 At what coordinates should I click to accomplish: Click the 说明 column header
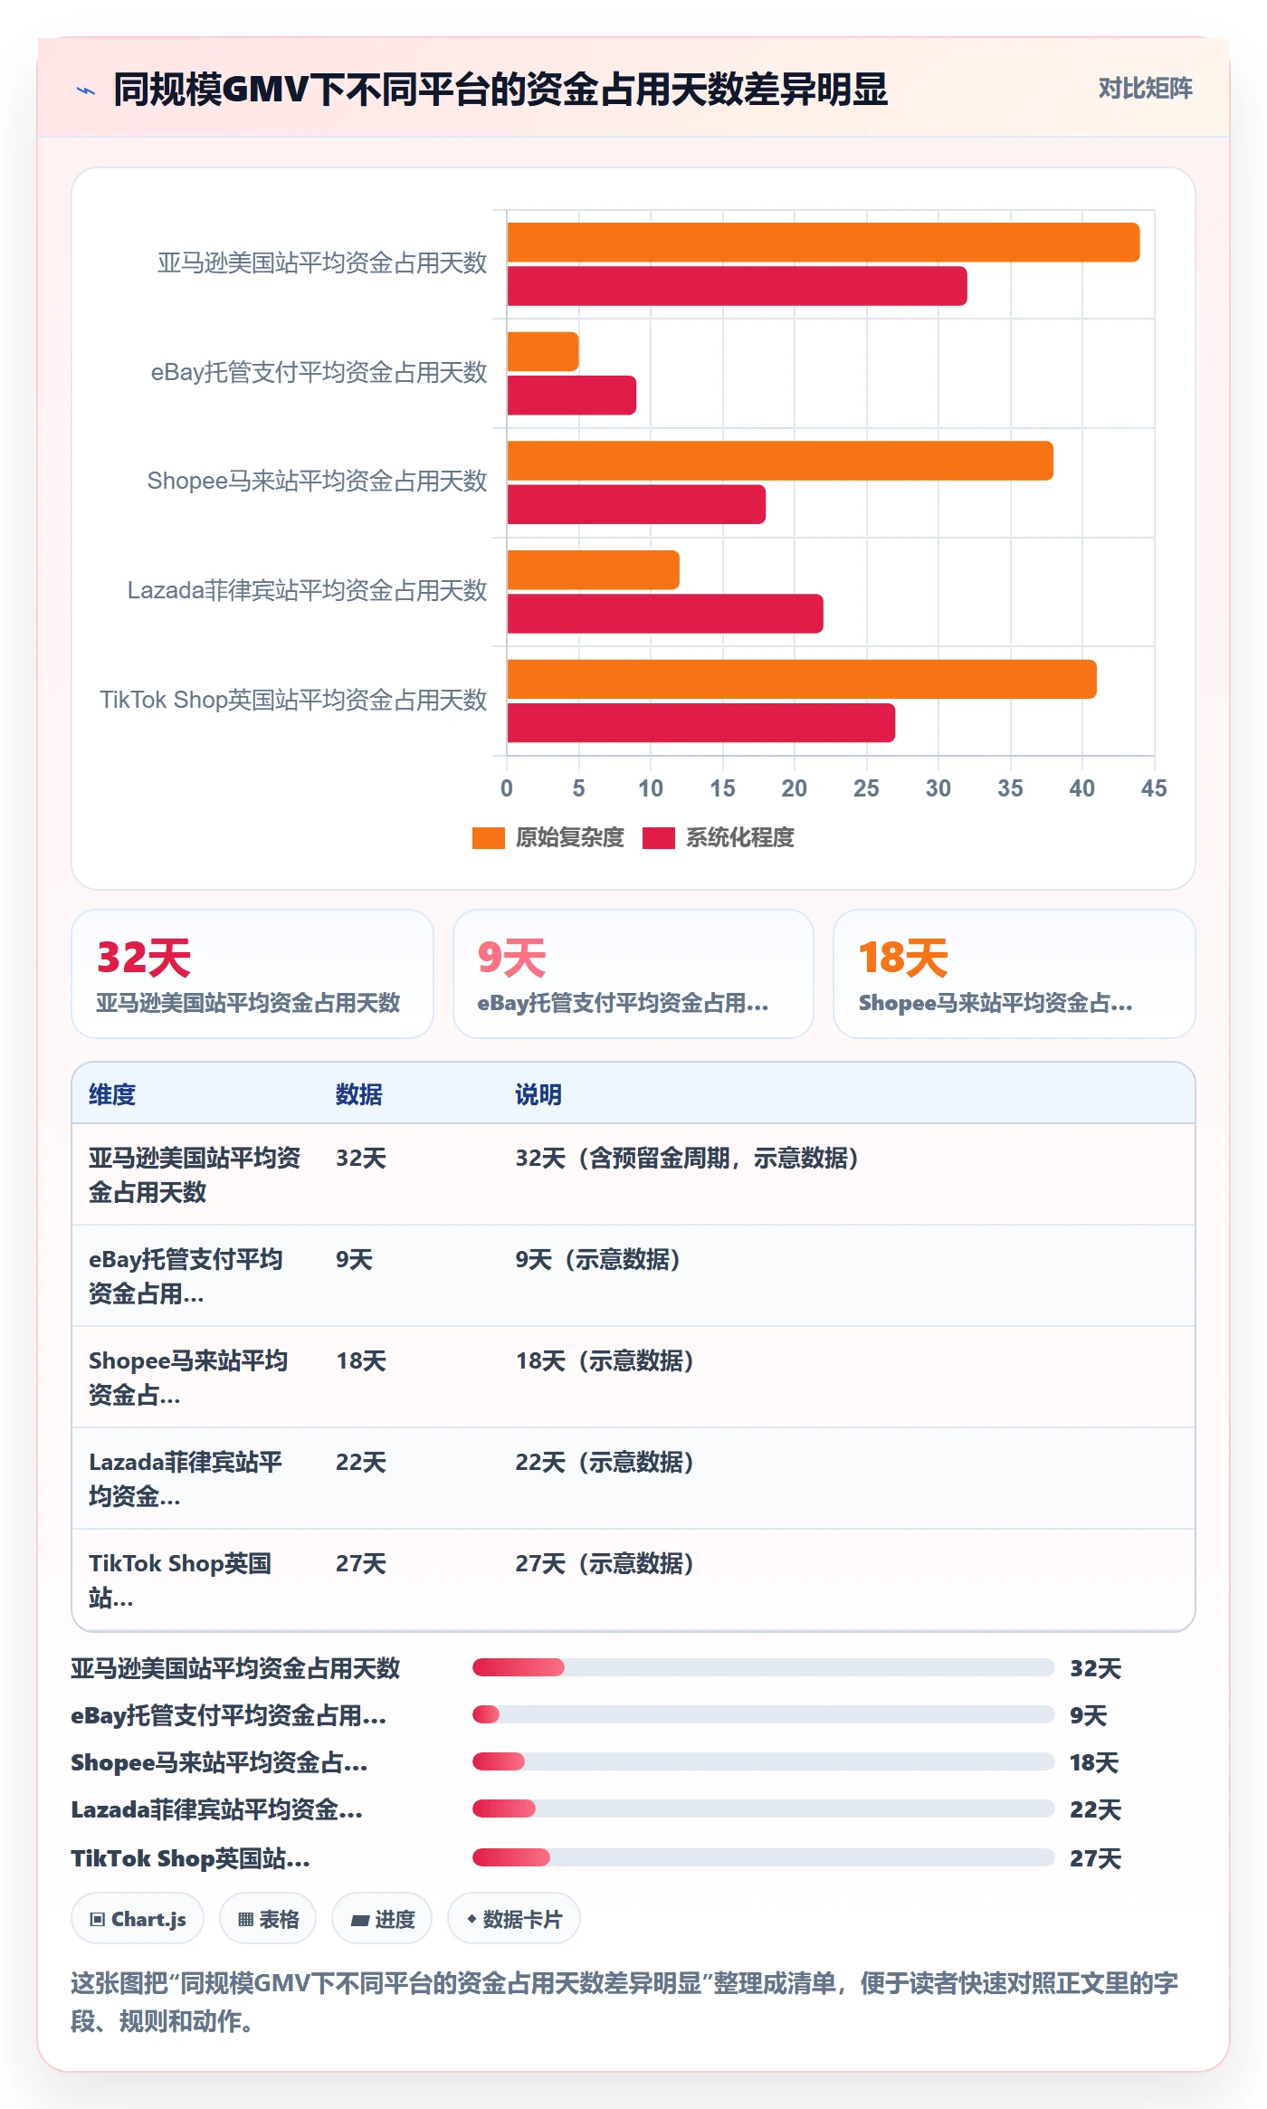point(538,1094)
